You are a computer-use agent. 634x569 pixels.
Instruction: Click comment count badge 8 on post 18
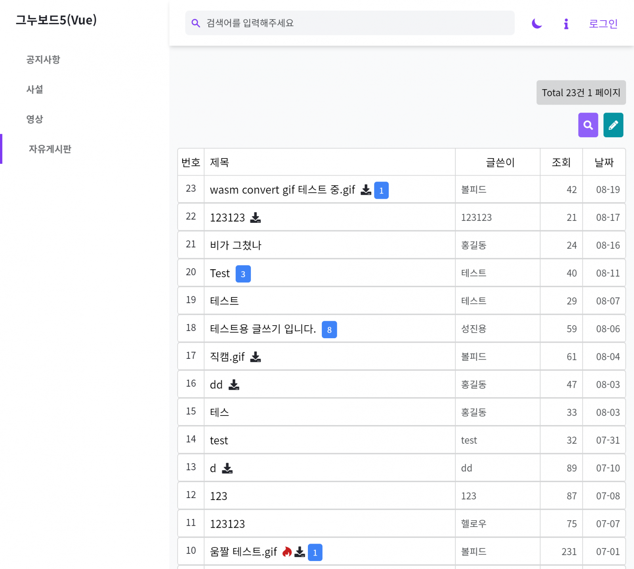(329, 330)
